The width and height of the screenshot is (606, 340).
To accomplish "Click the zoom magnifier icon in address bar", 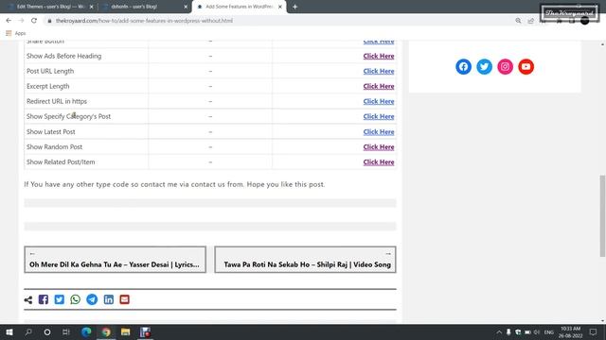I will click(518, 21).
